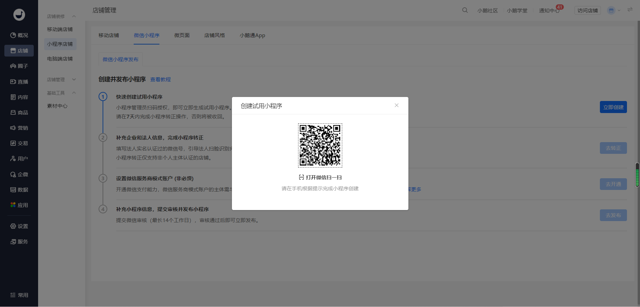Open 服务 services in the sidebar

(x=19, y=241)
